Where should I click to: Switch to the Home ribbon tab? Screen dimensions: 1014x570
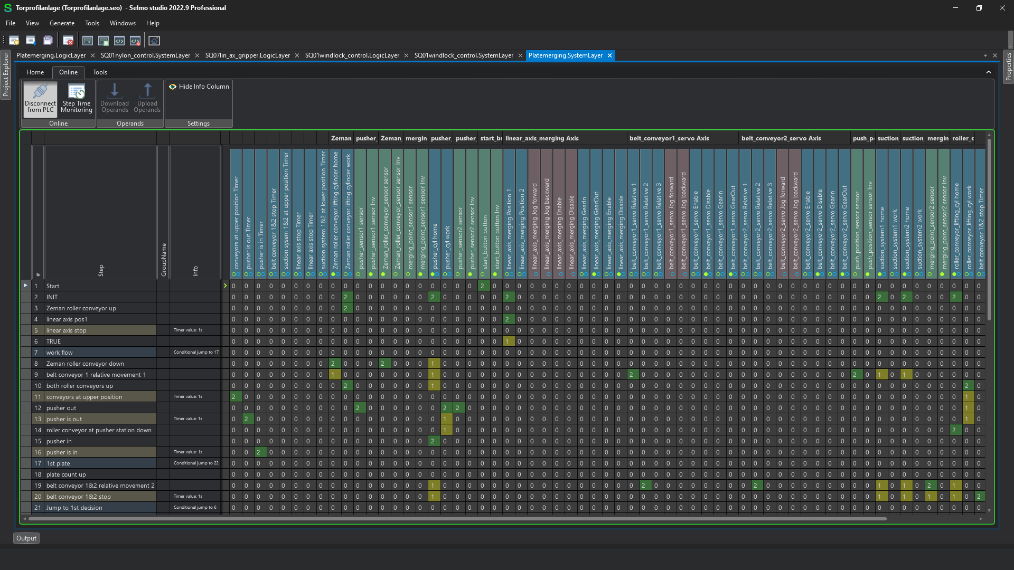coord(35,72)
